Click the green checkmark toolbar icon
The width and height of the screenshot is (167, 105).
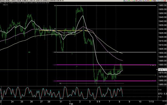[129, 1]
